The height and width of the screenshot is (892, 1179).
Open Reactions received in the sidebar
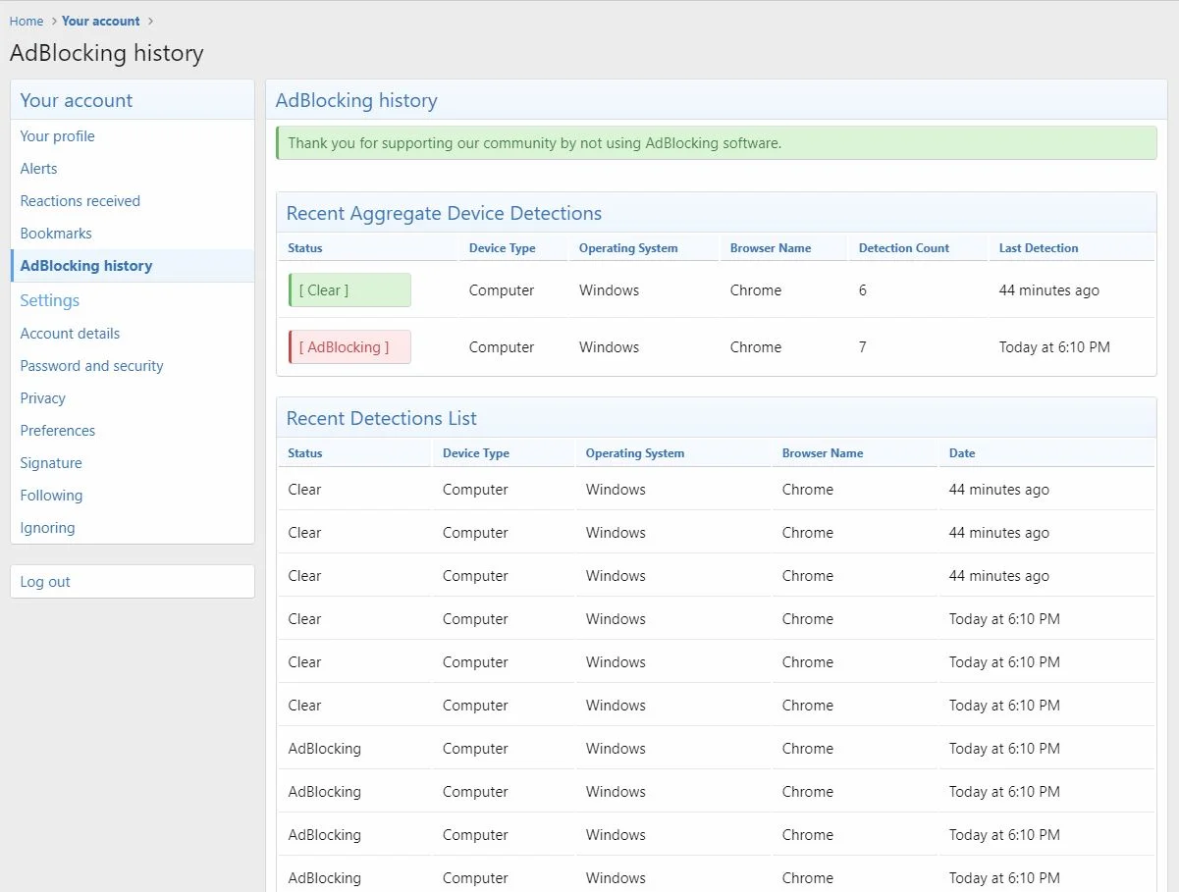[80, 201]
